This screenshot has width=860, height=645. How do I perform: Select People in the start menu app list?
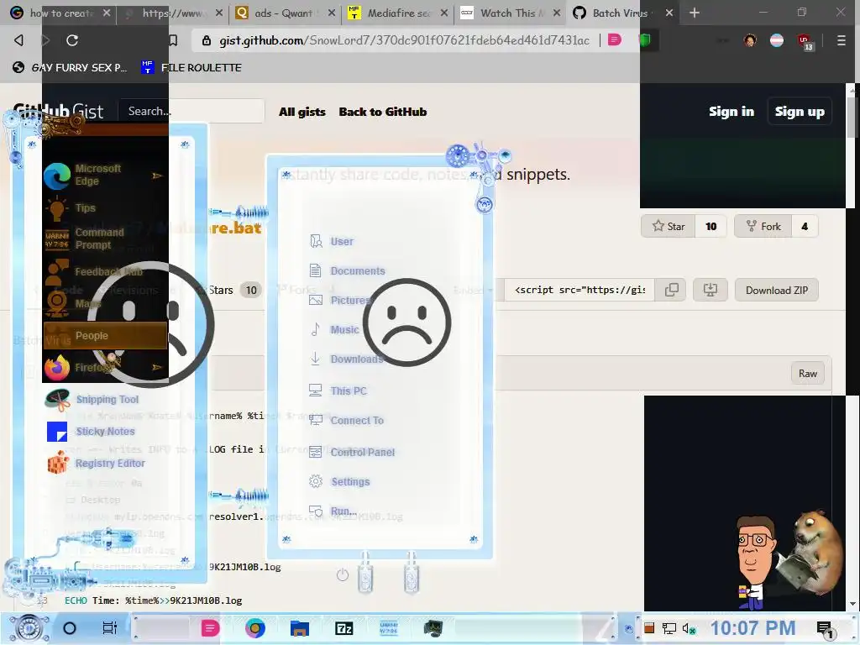[105, 335]
